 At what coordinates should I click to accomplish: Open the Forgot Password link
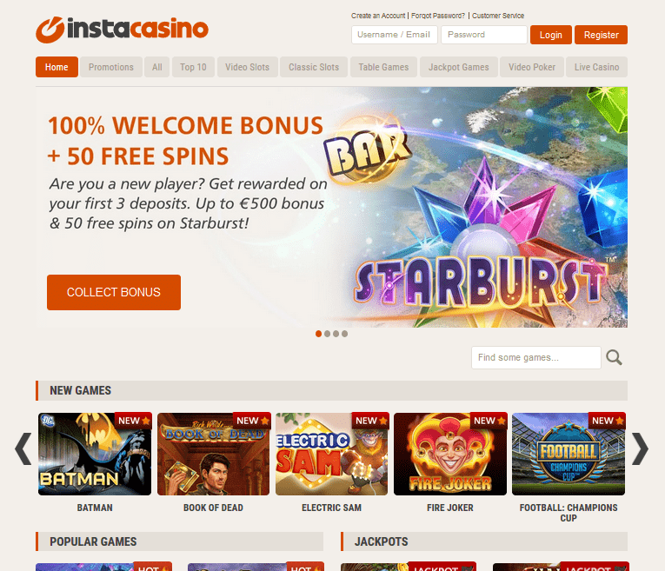point(438,16)
